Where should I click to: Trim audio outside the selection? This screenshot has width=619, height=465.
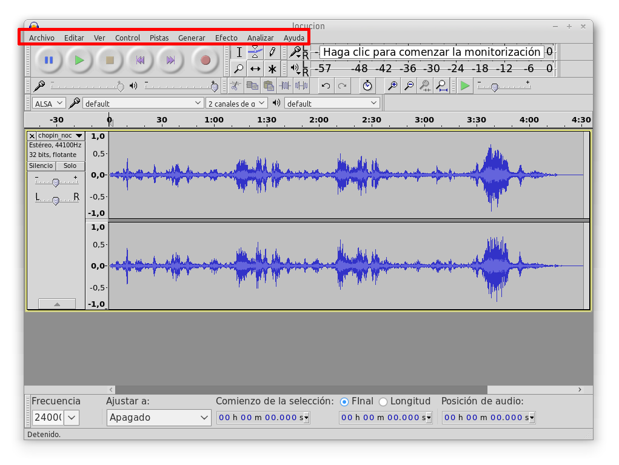[x=285, y=85]
